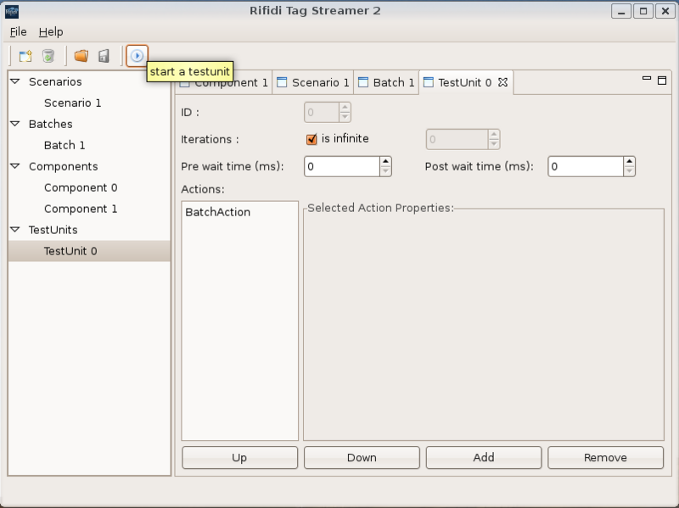The height and width of the screenshot is (508, 679).
Task: Collapse the Scenarios tree node
Action: (x=15, y=81)
